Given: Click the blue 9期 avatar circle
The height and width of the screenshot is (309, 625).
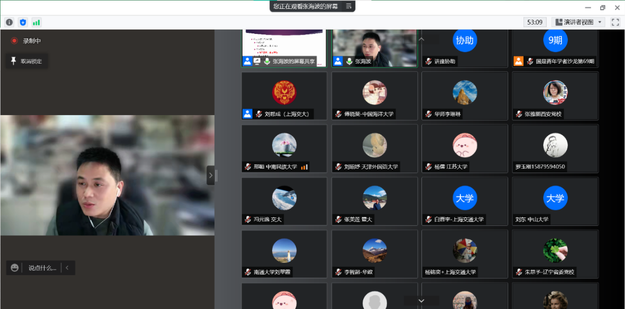Looking at the screenshot, I should [555, 40].
